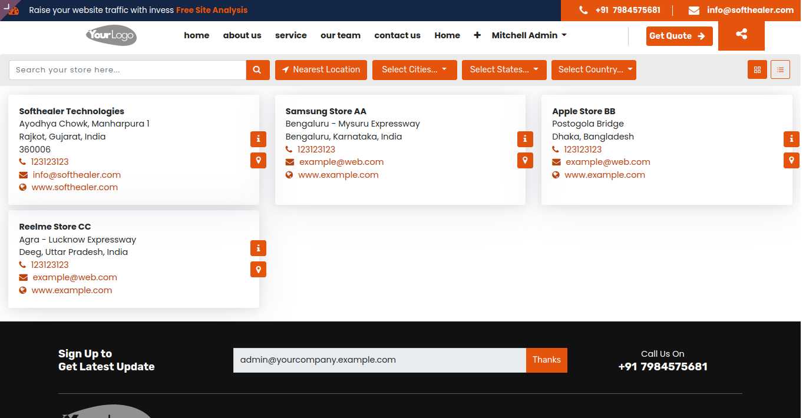Open www.softhealer.com website link

75,187
